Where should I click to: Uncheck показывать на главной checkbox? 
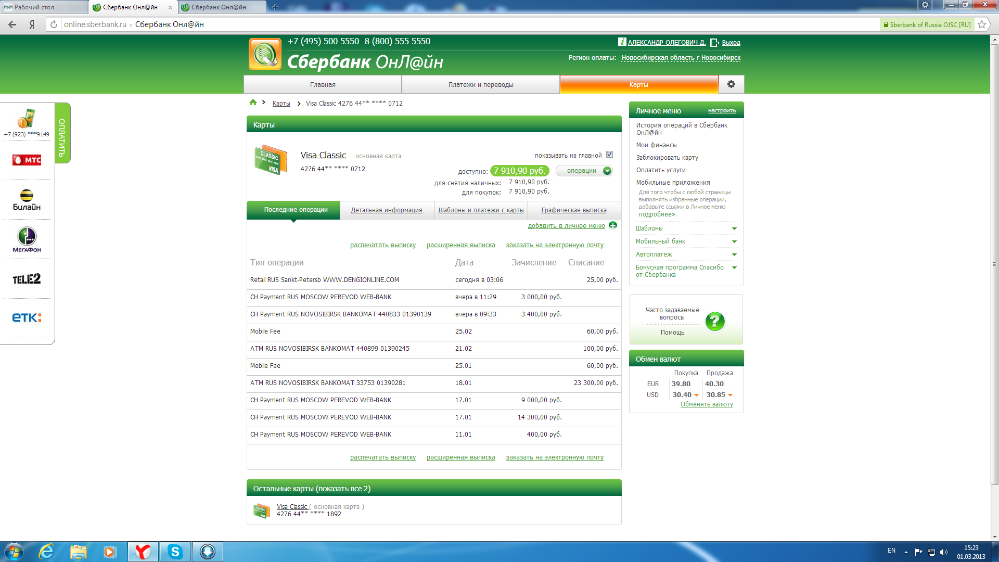tap(609, 155)
